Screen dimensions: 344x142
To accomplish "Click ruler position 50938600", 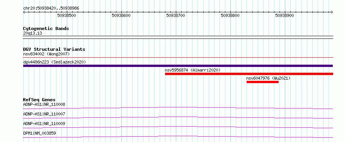I will point(121,15).
